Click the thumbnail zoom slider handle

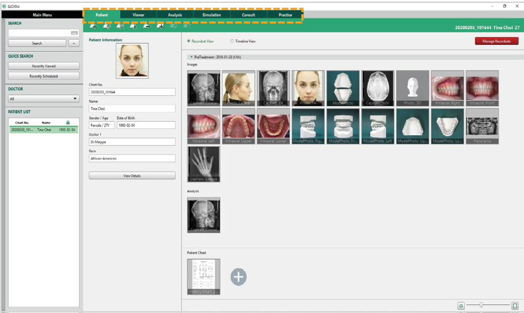pos(481,305)
